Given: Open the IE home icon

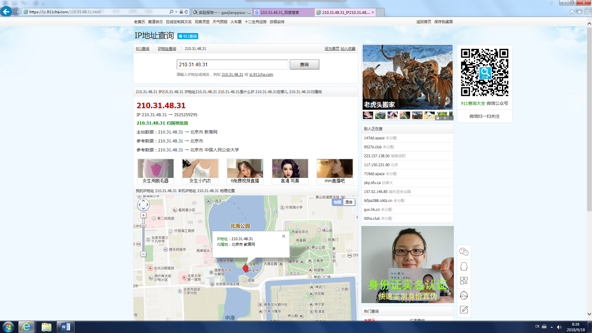Looking at the screenshot, I should (x=572, y=12).
